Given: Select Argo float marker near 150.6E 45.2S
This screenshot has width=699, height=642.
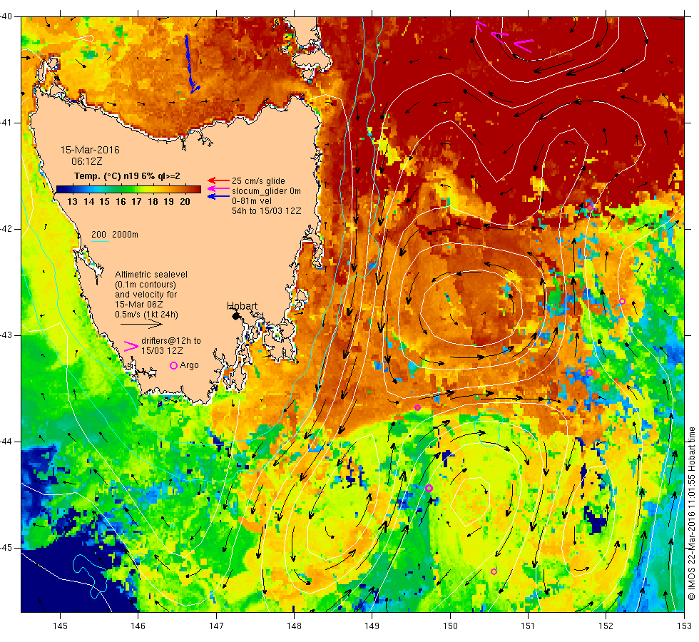Looking at the screenshot, I should pyautogui.click(x=494, y=571).
